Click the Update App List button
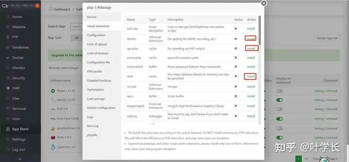Viewport: 349px width, 162px height. 327,38
